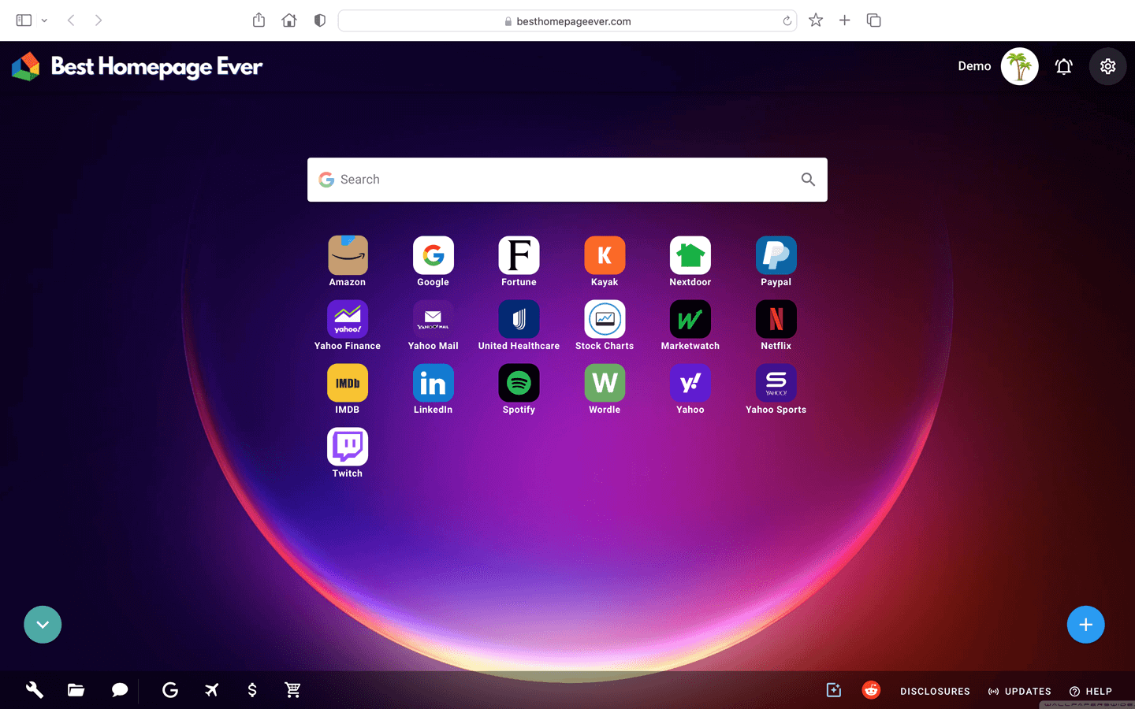
Task: Expand the teal chevron button
Action: 43,624
